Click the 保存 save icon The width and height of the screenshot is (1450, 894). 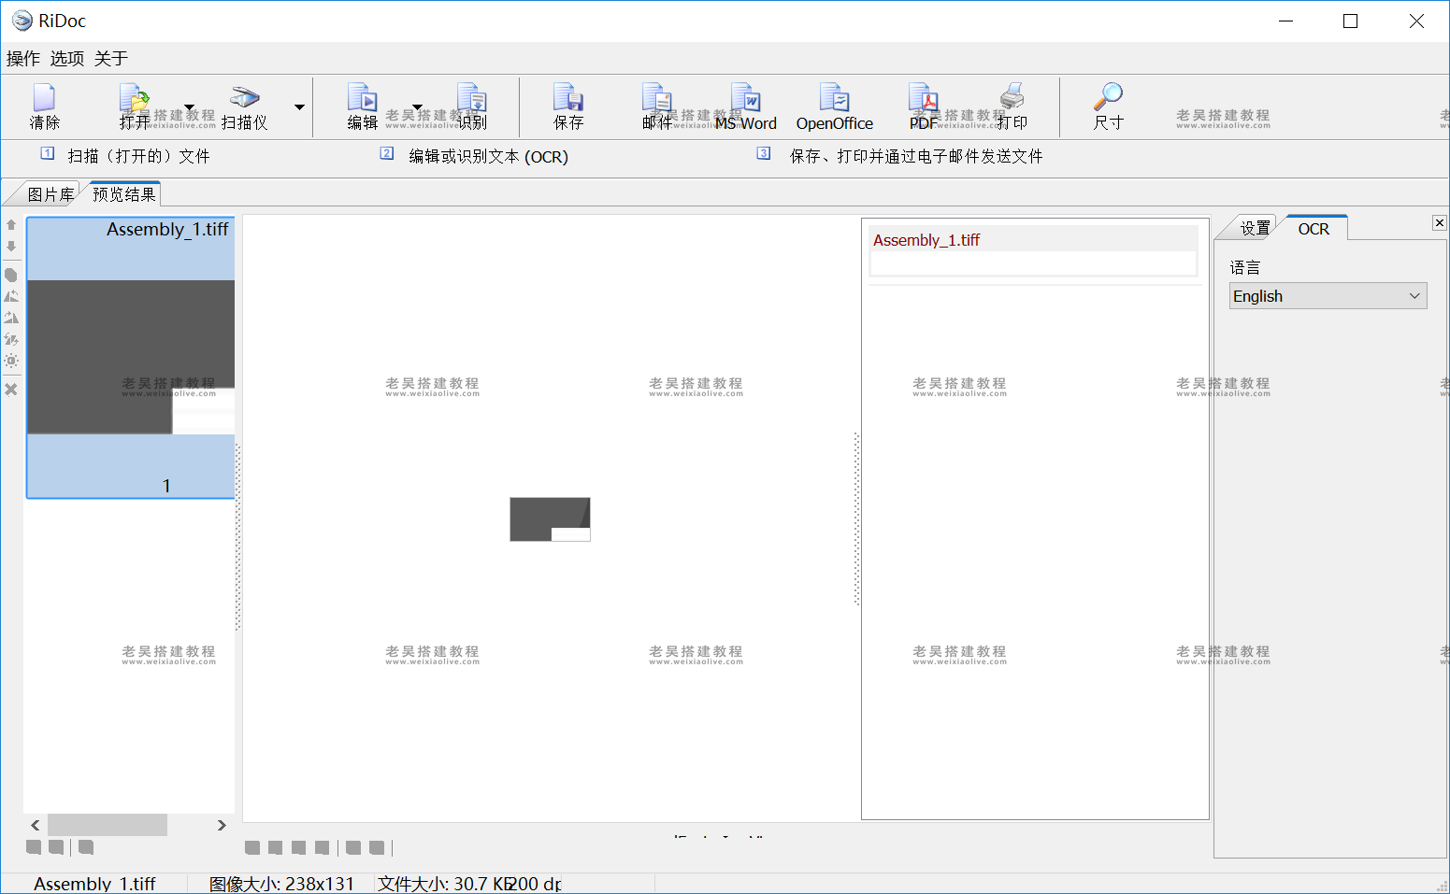(567, 106)
